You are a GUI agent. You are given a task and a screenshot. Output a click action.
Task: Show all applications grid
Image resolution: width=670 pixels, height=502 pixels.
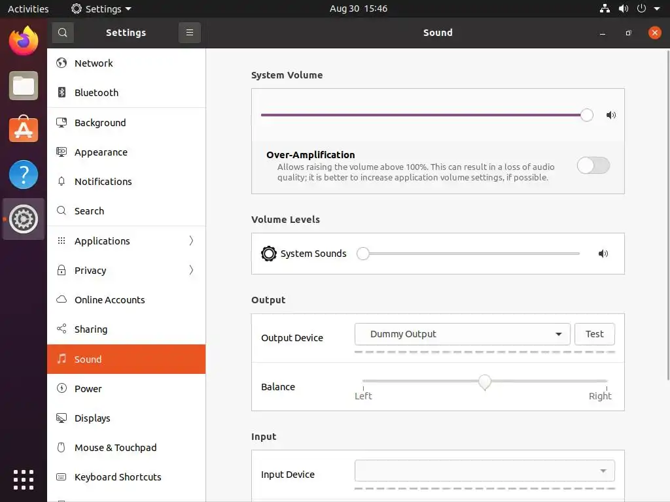coord(24,479)
